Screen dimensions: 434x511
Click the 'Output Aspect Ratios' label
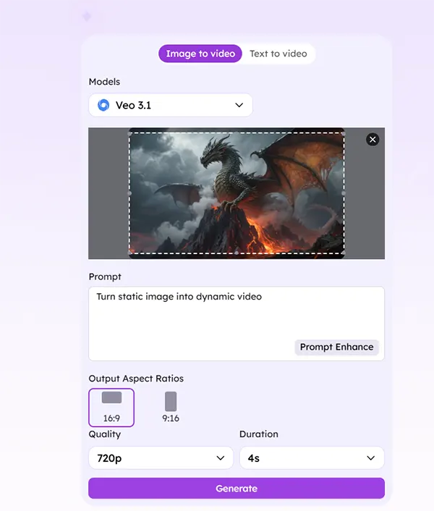coord(136,379)
